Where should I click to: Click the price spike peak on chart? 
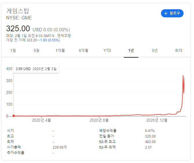tap(183, 75)
